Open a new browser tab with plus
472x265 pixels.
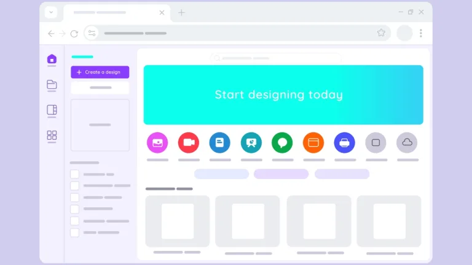(181, 12)
